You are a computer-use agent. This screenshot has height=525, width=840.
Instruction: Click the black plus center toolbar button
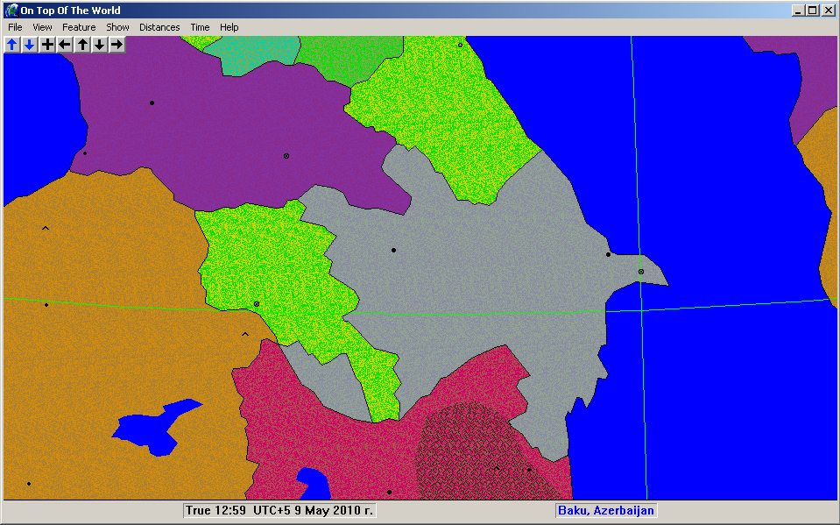point(47,45)
